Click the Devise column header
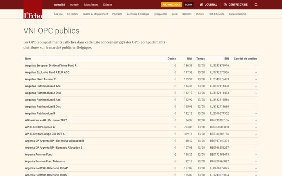The image size is (282, 176). coord(172,59)
